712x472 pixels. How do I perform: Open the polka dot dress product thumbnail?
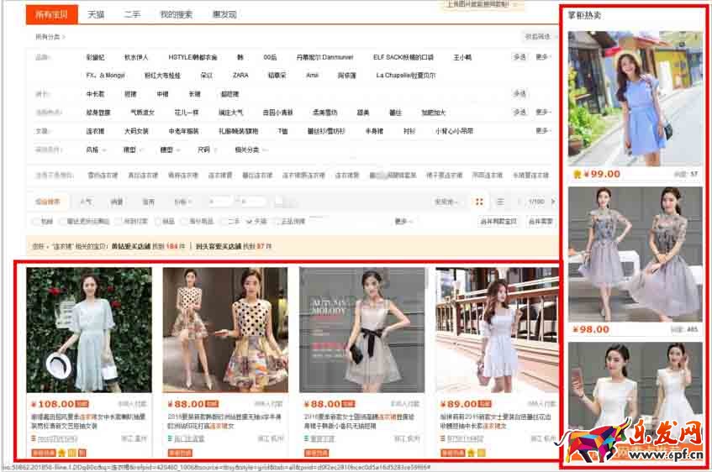click(x=219, y=328)
